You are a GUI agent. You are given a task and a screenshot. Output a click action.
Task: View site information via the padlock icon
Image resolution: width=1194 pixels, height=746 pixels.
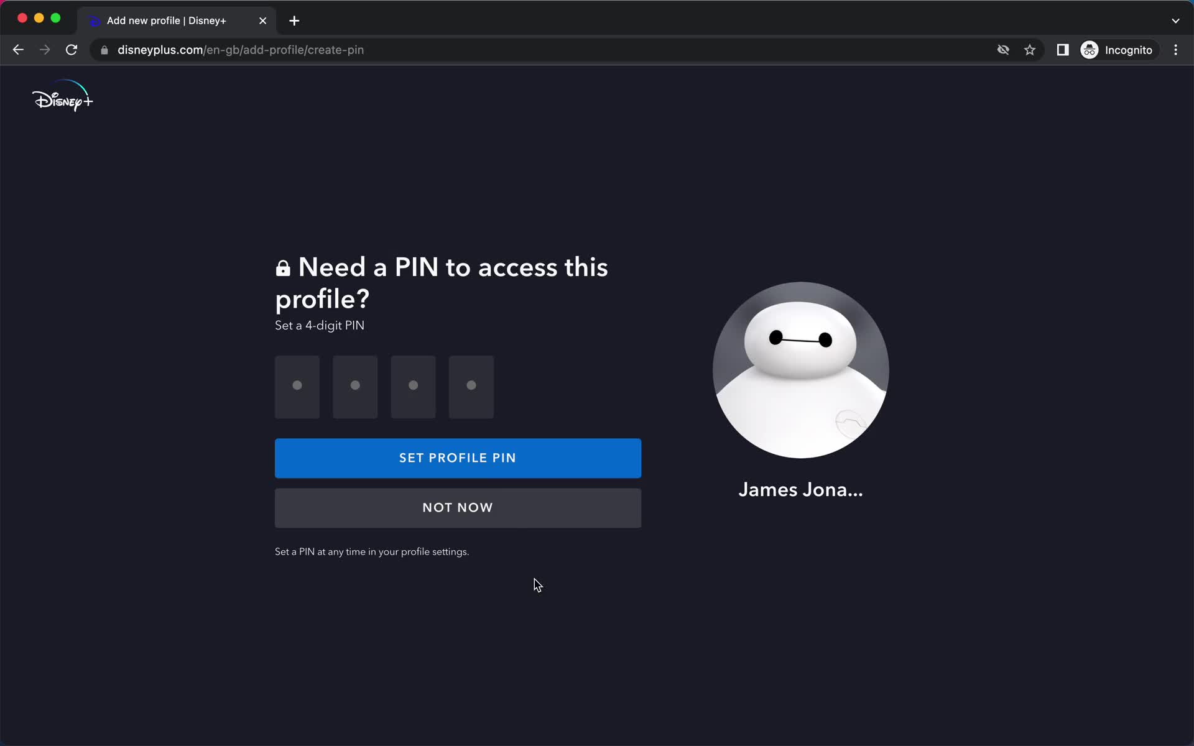(x=104, y=50)
